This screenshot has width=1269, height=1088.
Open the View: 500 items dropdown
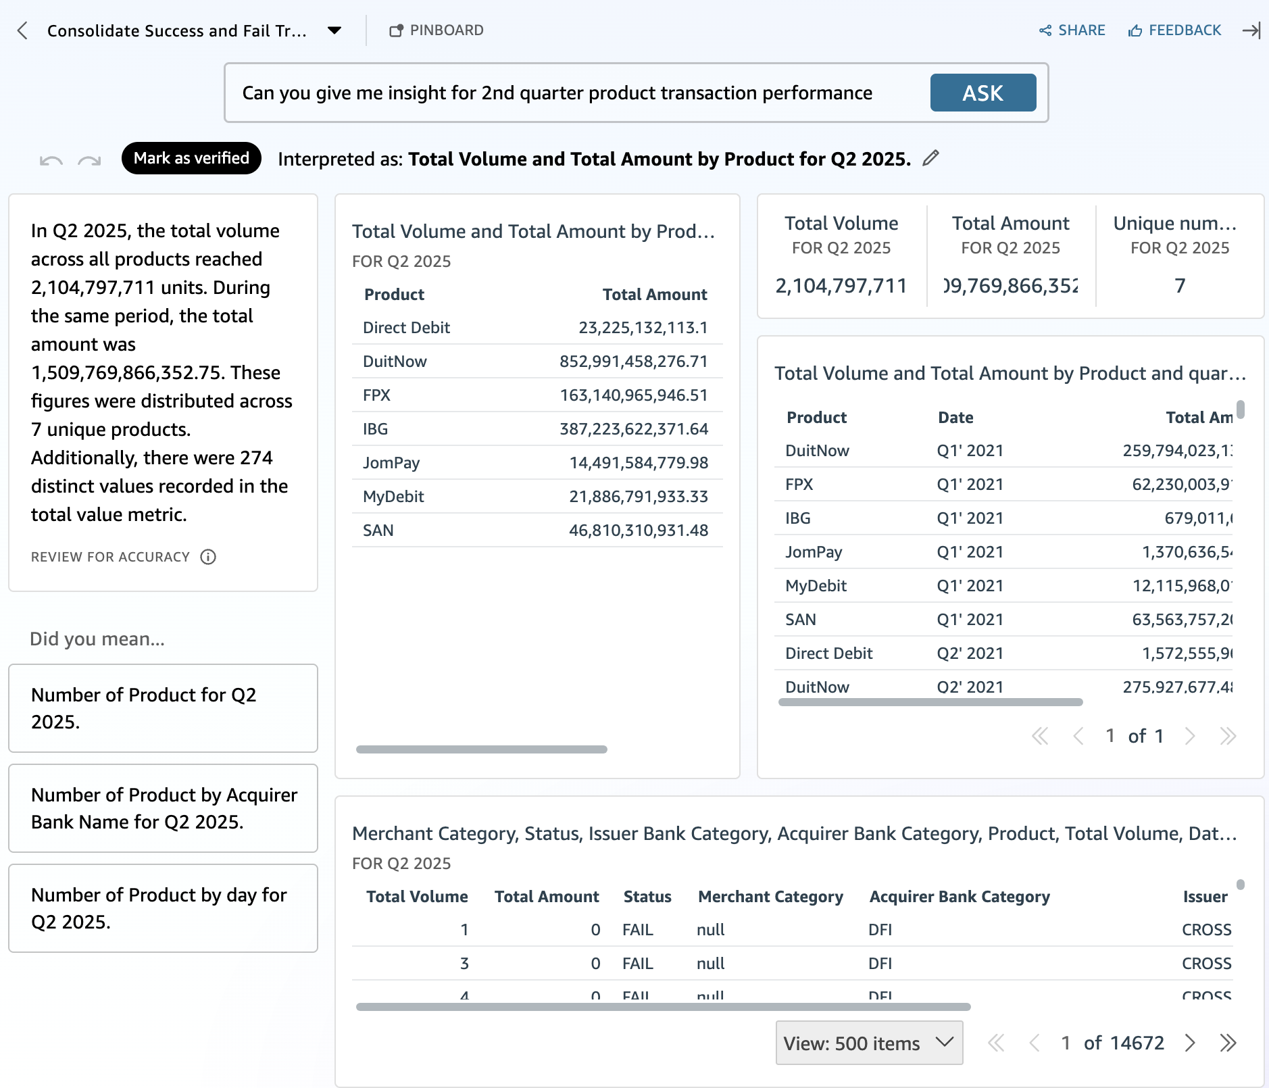(x=869, y=1043)
